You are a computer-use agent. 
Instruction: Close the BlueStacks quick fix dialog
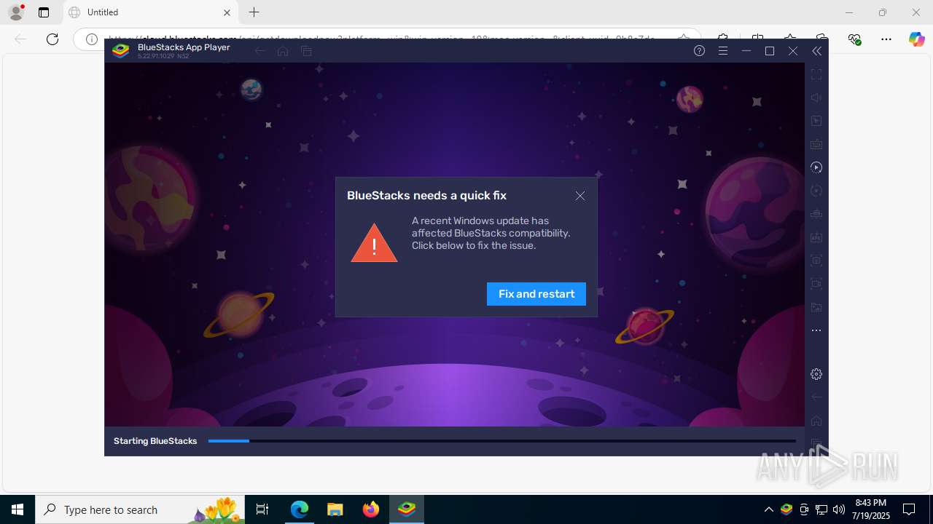click(x=580, y=196)
